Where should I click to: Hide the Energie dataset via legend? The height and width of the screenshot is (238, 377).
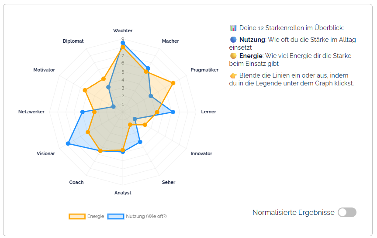coord(96,216)
